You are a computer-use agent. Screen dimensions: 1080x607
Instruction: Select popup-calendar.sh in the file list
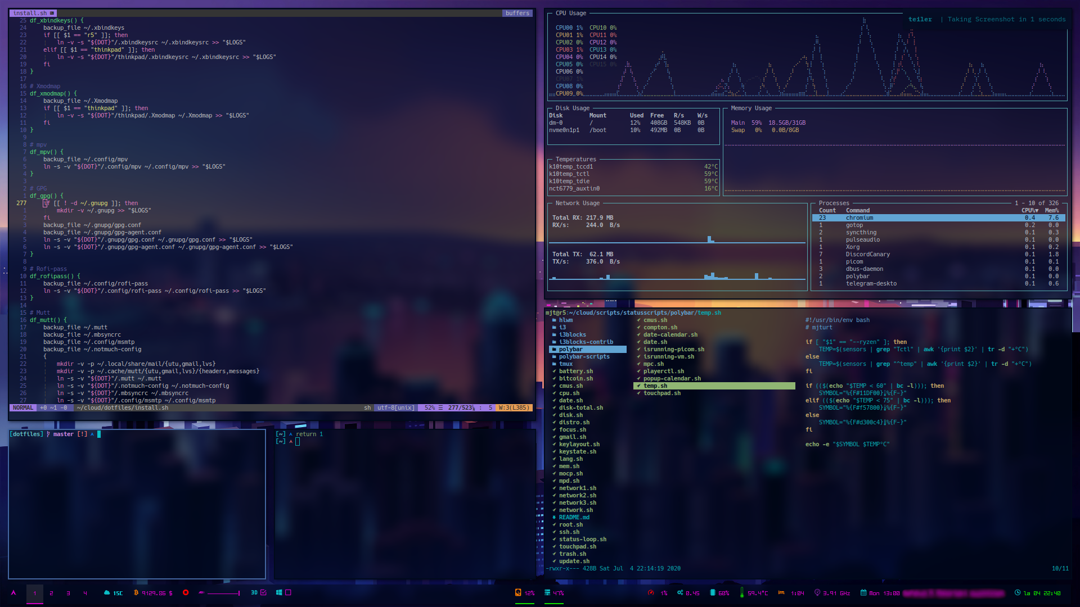click(x=672, y=379)
